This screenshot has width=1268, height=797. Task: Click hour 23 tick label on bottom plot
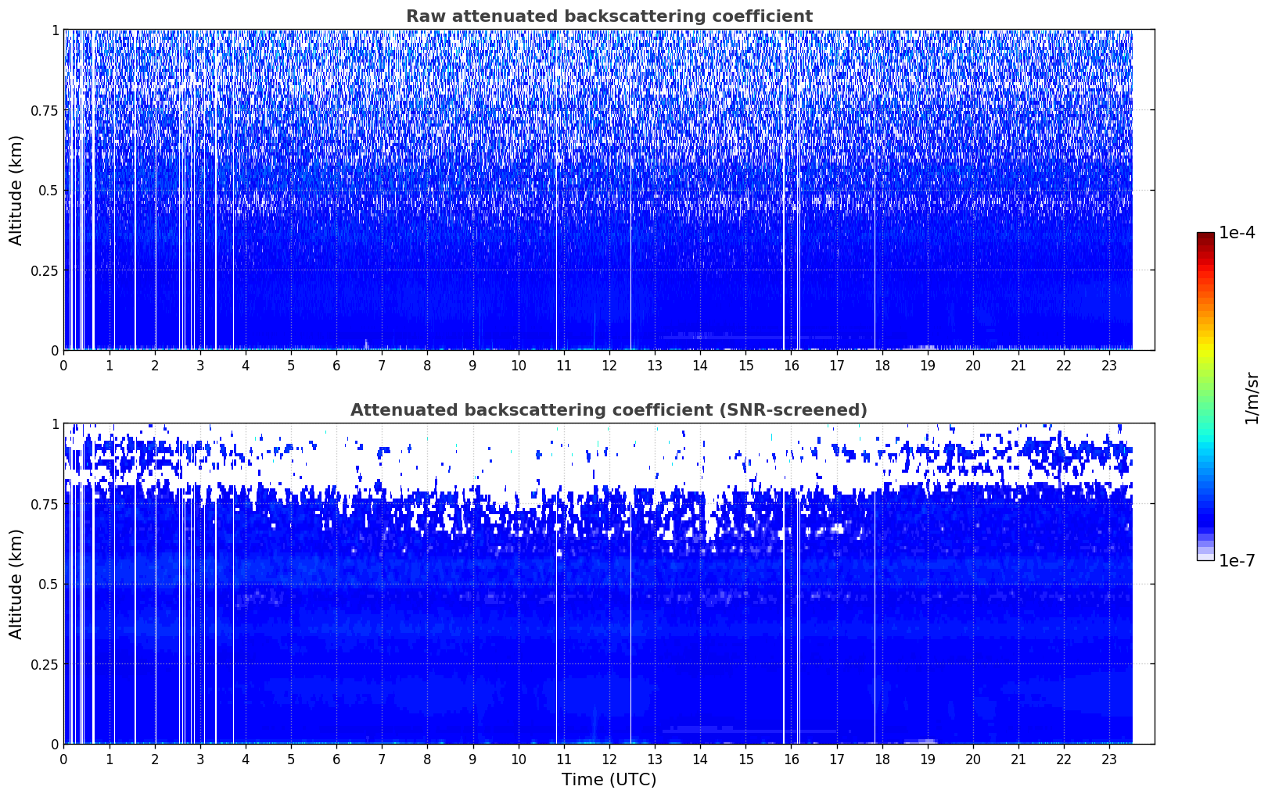pyautogui.click(x=1109, y=759)
